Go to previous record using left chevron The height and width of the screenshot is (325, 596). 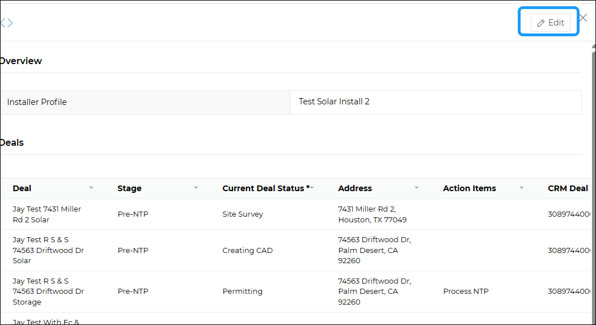[2, 23]
